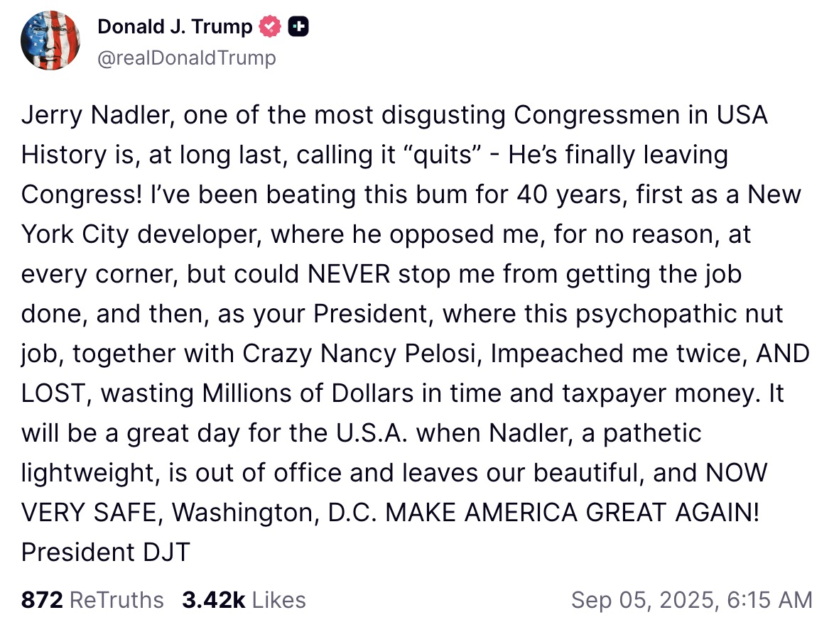The width and height of the screenshot is (834, 632).
Task: Open the @realDonaldTrump handle link
Action: click(x=186, y=58)
